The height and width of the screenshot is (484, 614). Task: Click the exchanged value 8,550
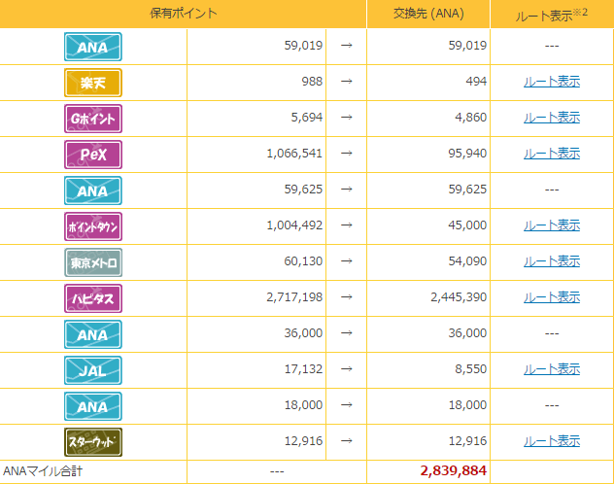470,369
